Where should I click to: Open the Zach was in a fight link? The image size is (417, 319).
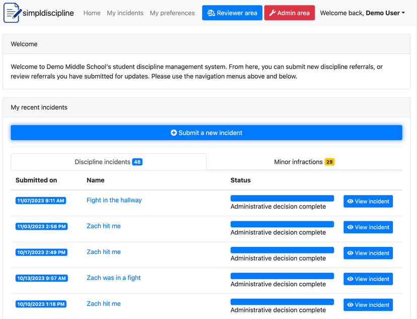coord(113,278)
